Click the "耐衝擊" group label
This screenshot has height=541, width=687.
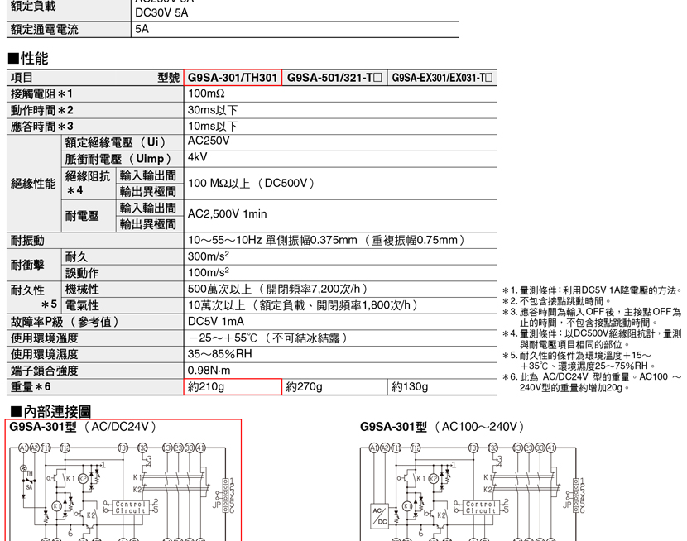tap(27, 265)
